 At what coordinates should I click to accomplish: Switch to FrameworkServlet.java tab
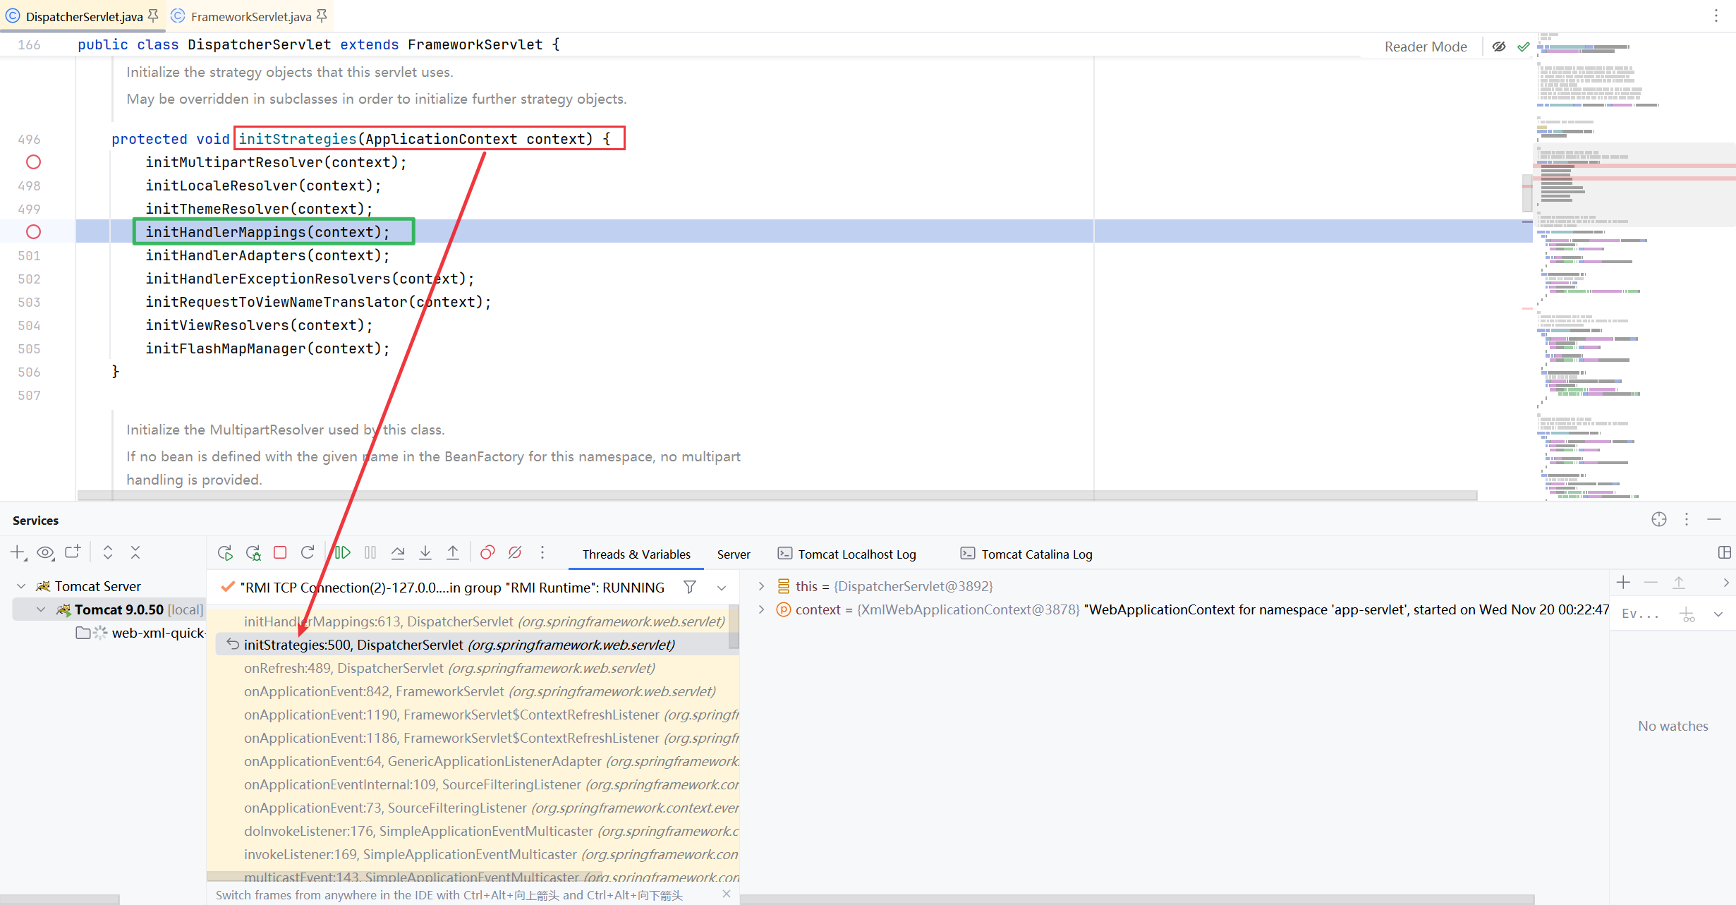point(250,16)
